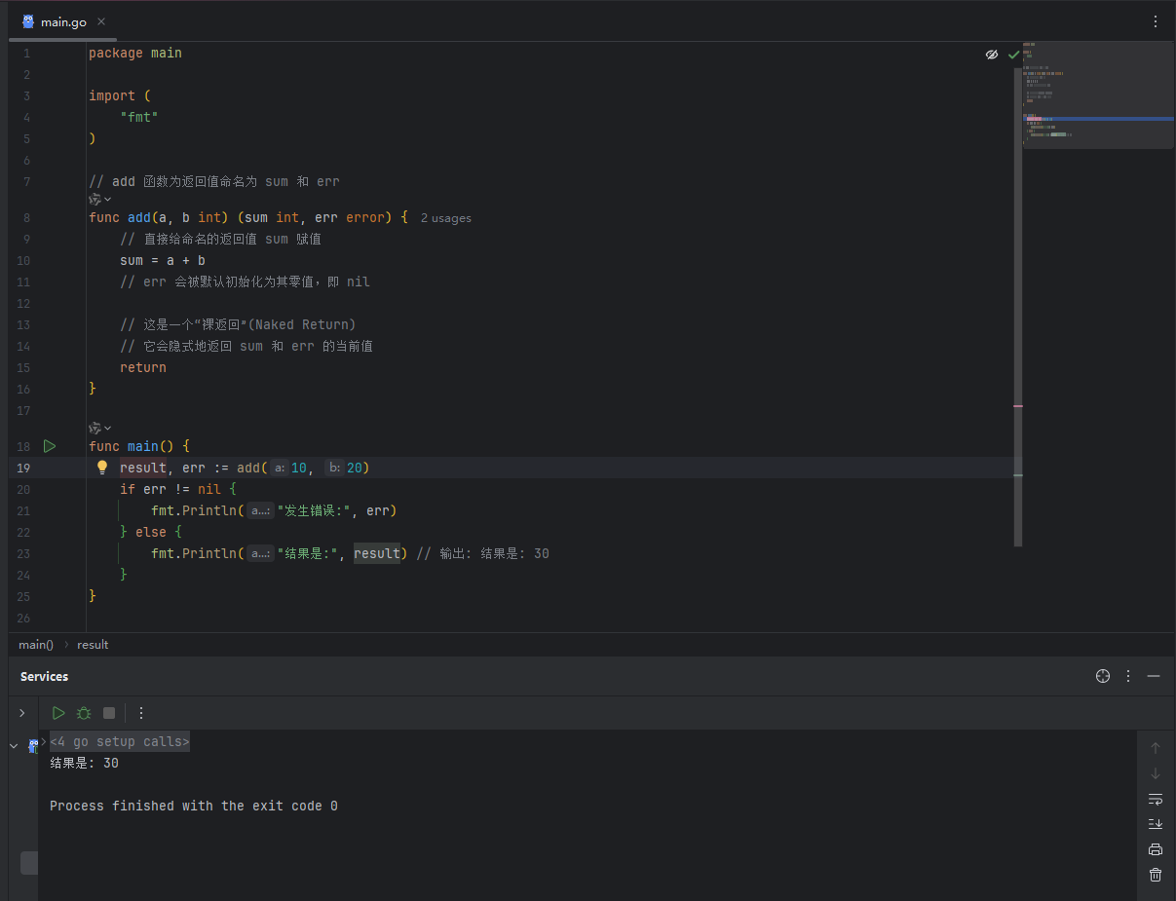The width and height of the screenshot is (1176, 901).
Task: Click the Debug bug icon in Services toolbar
Action: tap(84, 713)
